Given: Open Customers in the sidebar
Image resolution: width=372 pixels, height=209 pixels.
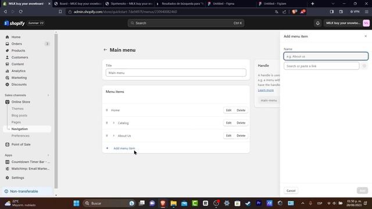Looking at the screenshot, I should (x=20, y=57).
